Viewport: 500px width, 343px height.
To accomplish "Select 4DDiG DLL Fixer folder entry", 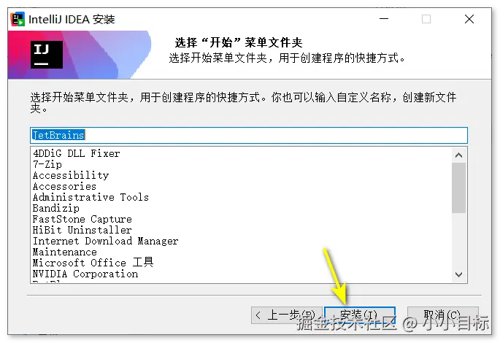I will [77, 153].
